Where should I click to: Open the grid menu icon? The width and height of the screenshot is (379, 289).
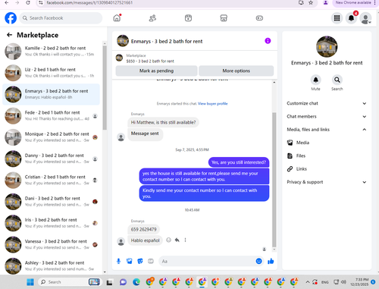[337, 18]
